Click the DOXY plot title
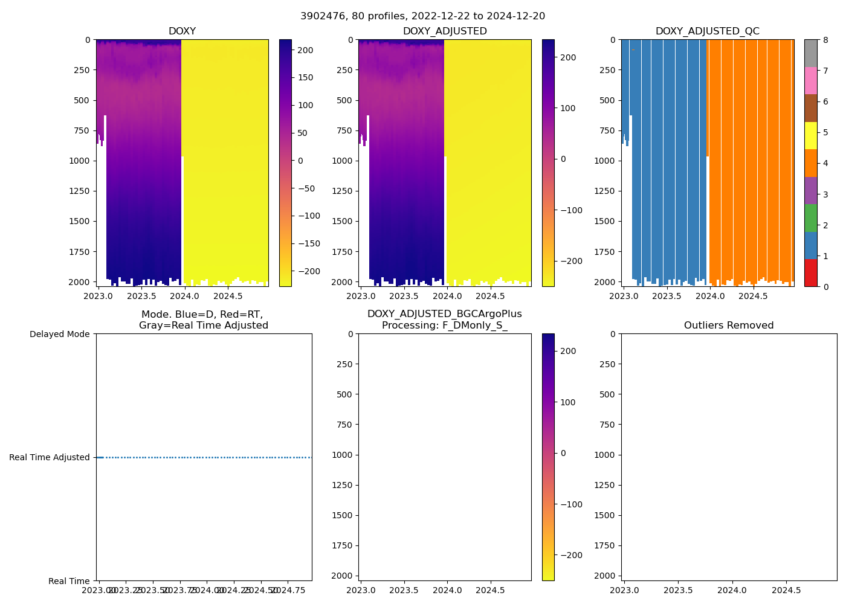846x604 pixels. click(x=182, y=31)
